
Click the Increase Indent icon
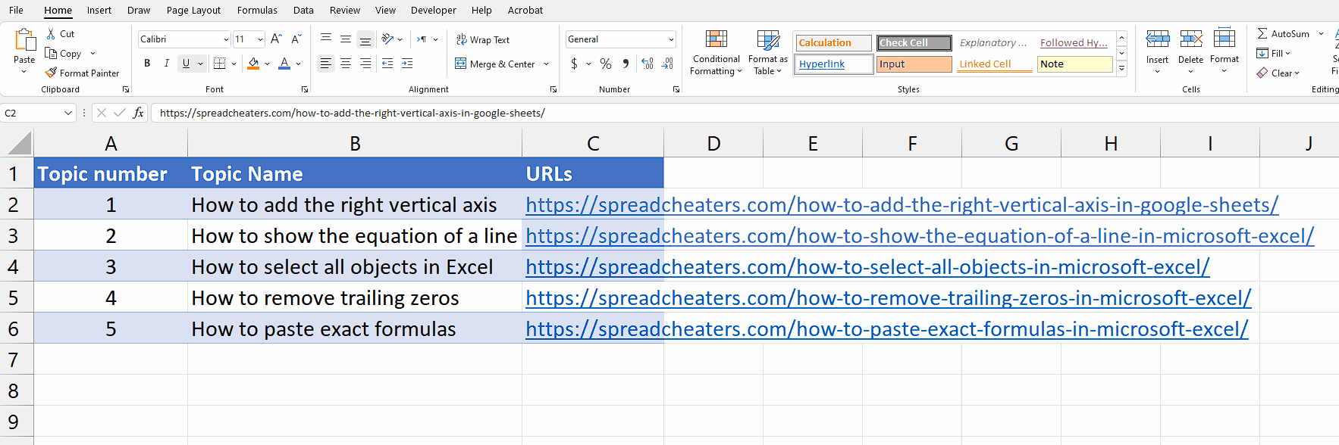click(x=407, y=64)
